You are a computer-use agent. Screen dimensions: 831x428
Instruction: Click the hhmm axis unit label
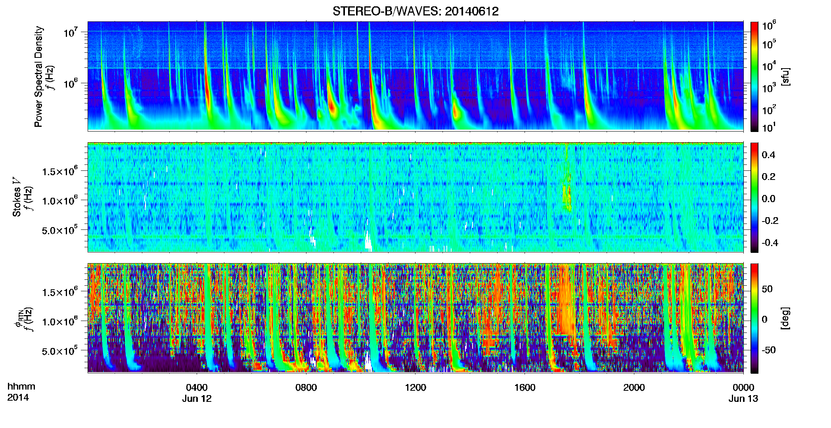coord(21,386)
